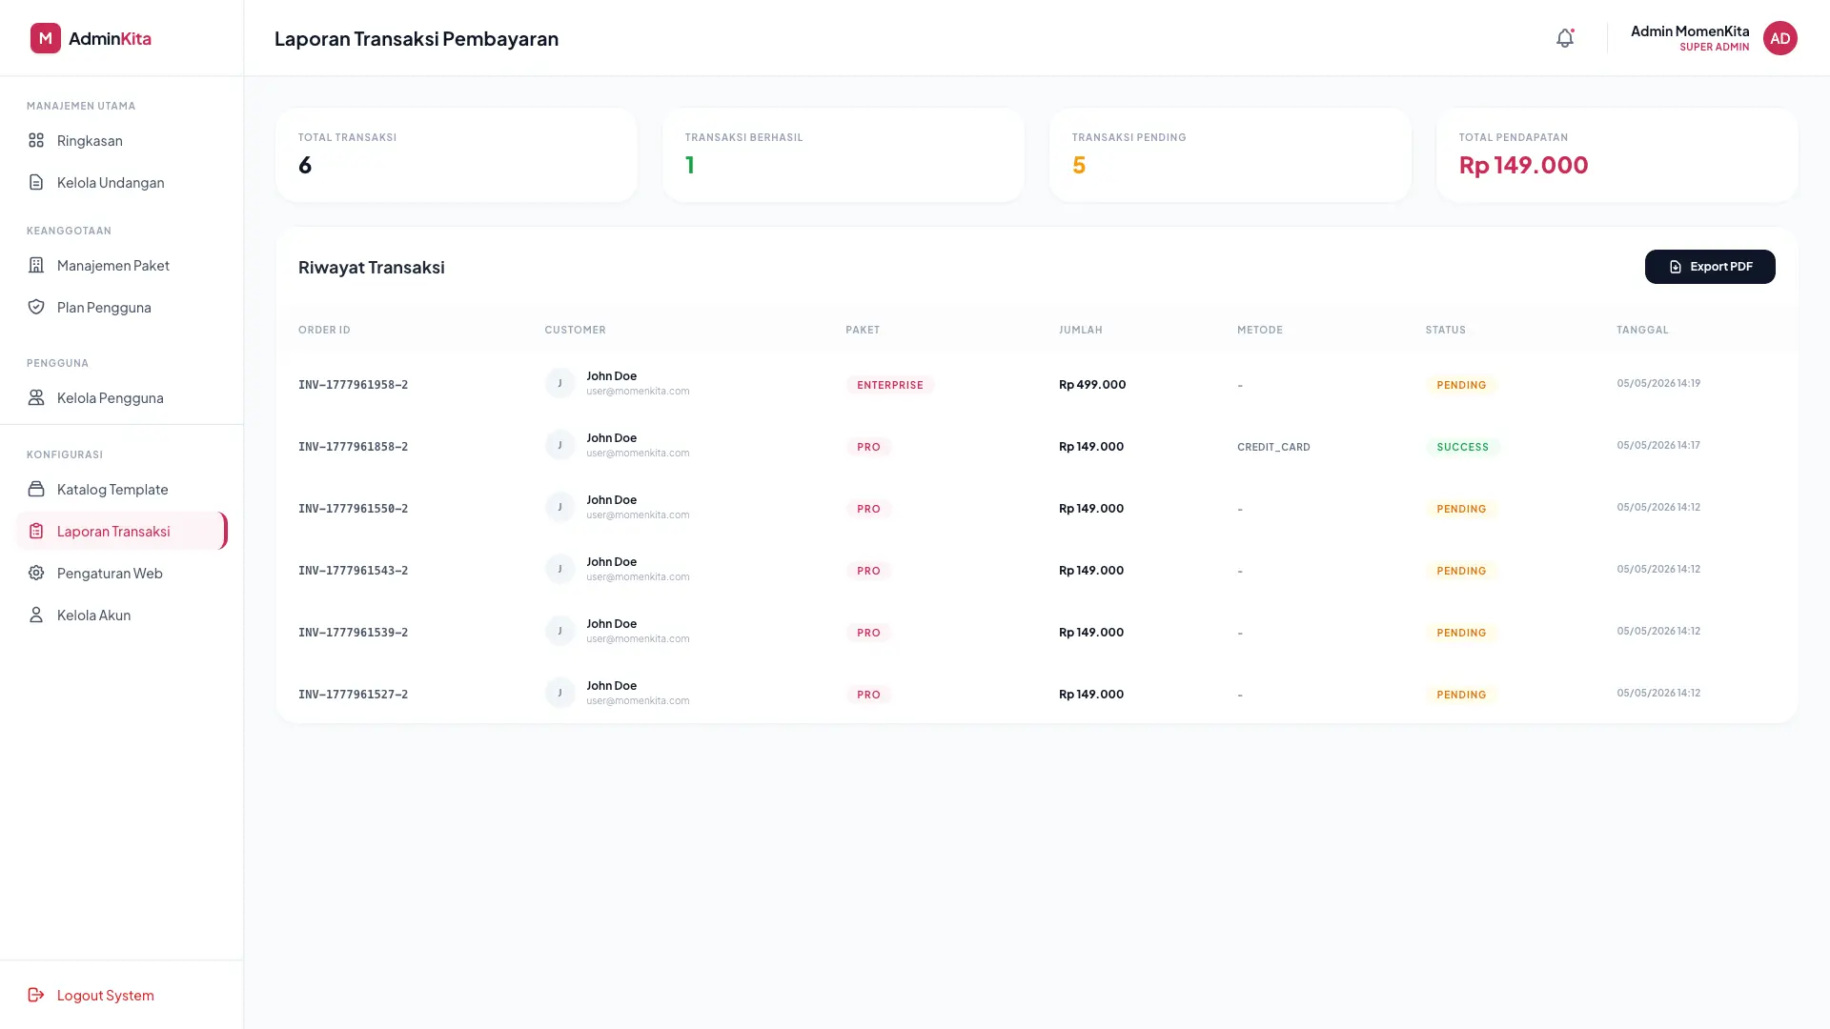Click the Kelola Pengguna users icon
The height and width of the screenshot is (1029, 1830).
(36, 397)
